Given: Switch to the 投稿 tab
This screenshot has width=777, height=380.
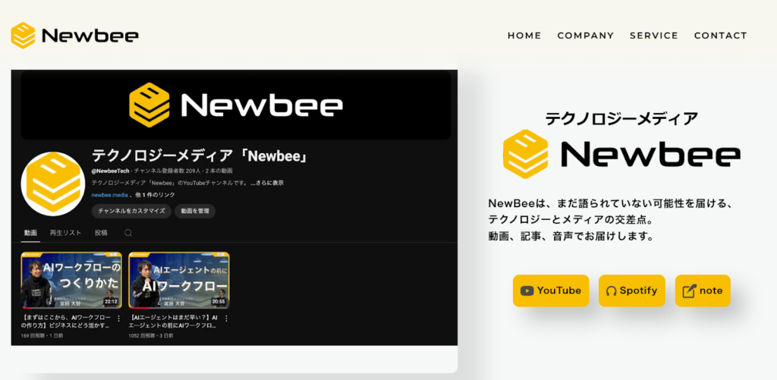Looking at the screenshot, I should 101,233.
